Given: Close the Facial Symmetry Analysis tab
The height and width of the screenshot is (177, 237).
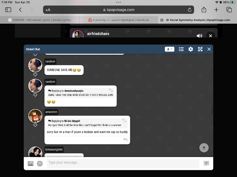Looking at the screenshot, I should point(162,20).
